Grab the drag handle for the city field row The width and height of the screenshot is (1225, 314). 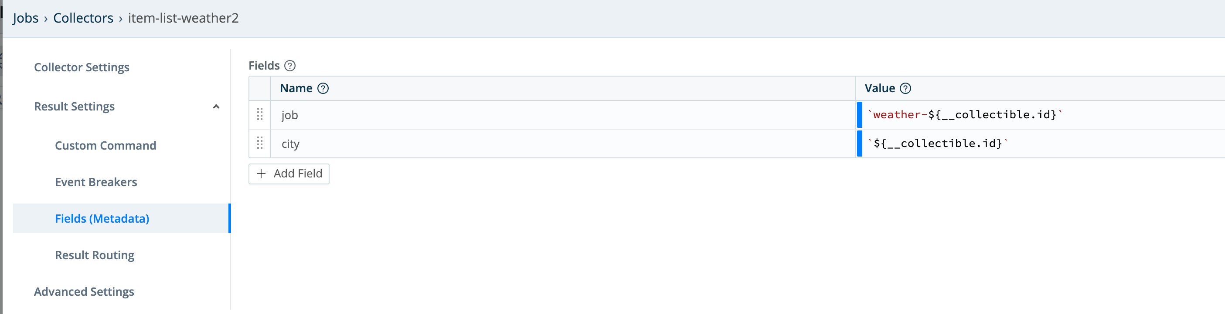click(260, 143)
